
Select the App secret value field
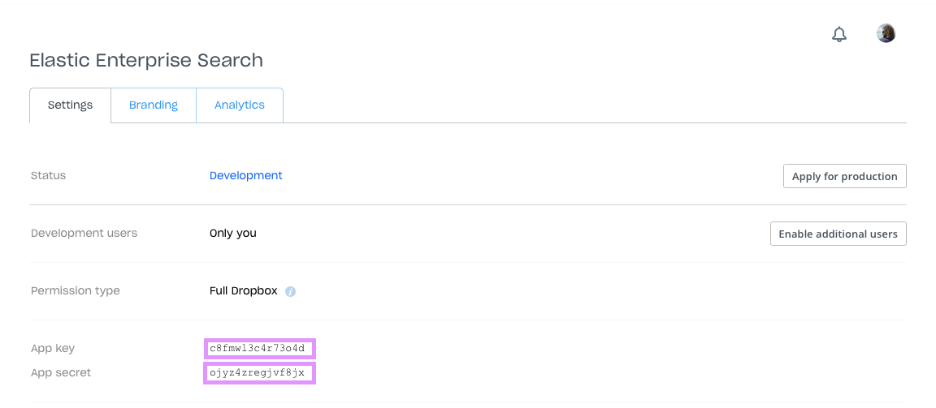point(259,373)
